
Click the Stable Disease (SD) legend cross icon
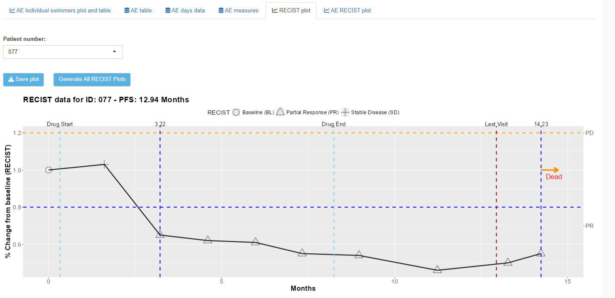[345, 113]
